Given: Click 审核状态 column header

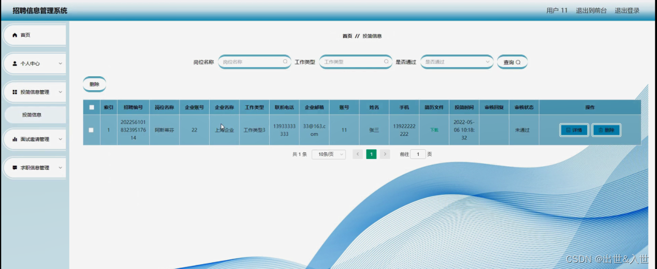Looking at the screenshot, I should (x=524, y=107).
